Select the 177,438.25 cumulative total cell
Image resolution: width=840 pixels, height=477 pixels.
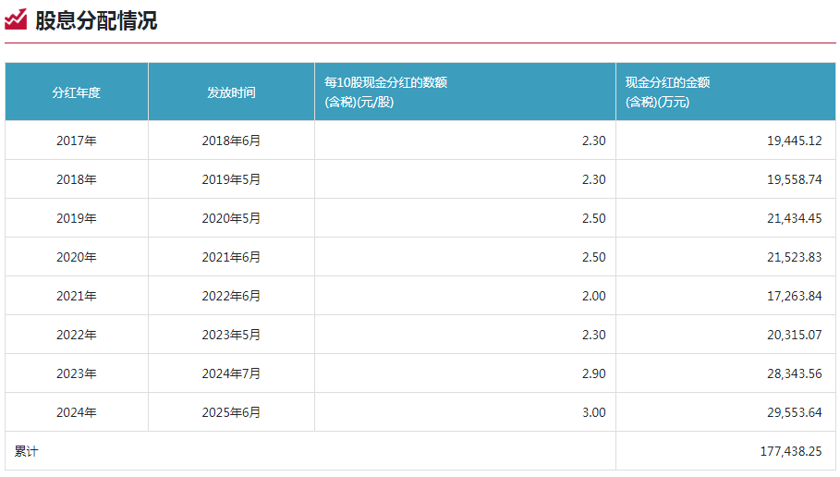790,451
